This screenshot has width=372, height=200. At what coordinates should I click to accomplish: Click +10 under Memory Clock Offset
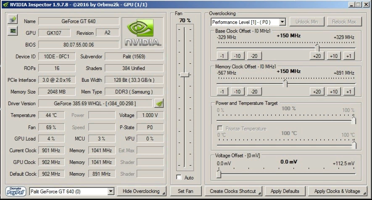pos(334,91)
